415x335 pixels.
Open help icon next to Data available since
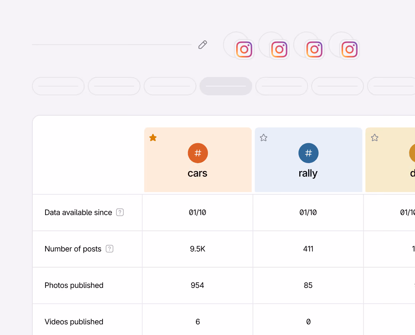(120, 212)
